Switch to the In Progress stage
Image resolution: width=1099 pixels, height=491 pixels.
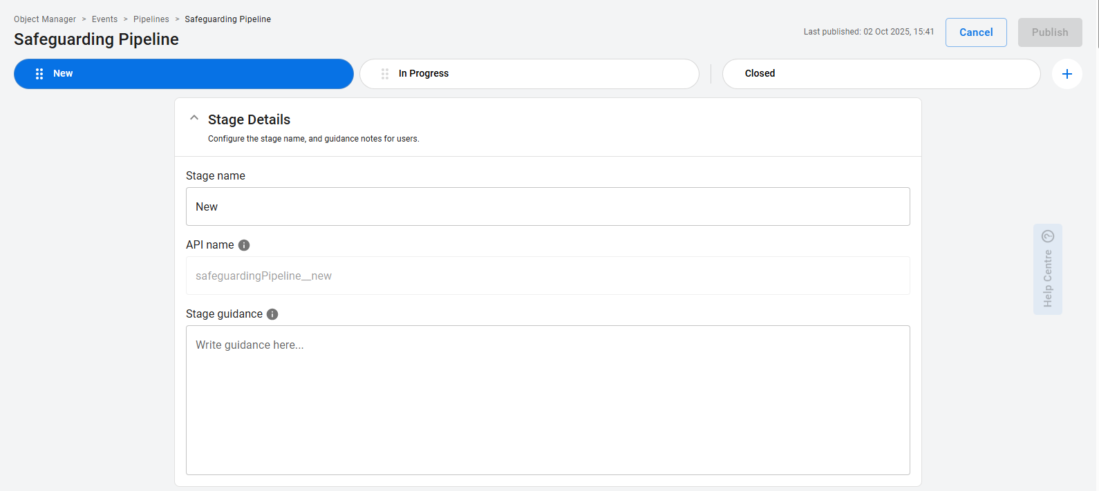(529, 74)
